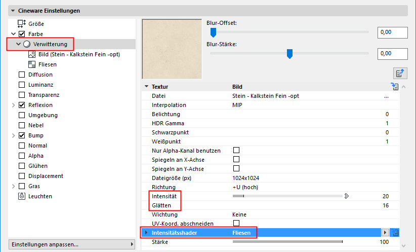The image size is (416, 252).
Task: Click the Richtung +U (hoch) value
Action: pyautogui.click(x=245, y=187)
